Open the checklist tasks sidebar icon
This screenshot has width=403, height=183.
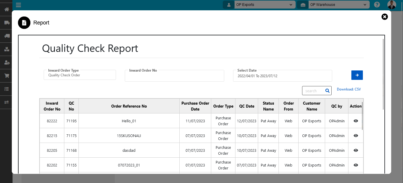tap(6, 89)
